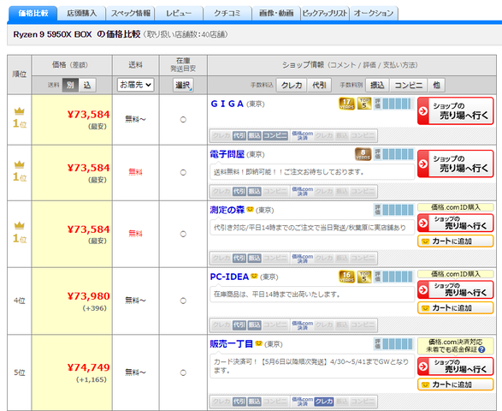Click 電子問屋 rating bar

click(x=394, y=154)
